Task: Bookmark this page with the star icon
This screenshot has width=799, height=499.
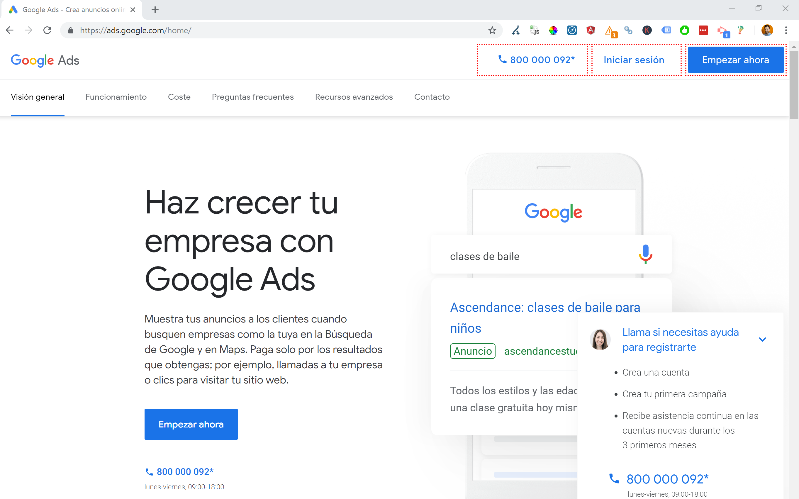Action: 492,30
